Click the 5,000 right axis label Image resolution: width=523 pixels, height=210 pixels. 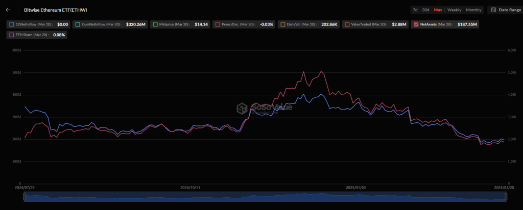512,72
